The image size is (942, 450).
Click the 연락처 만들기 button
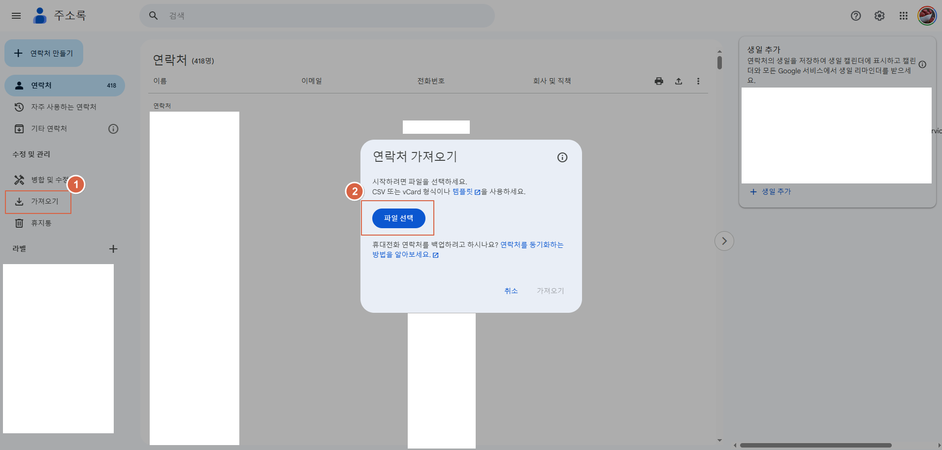pyautogui.click(x=44, y=53)
